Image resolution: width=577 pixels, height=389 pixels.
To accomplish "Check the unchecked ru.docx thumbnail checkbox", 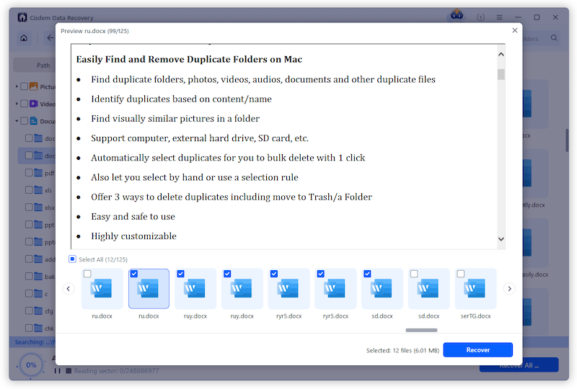I will click(87, 274).
